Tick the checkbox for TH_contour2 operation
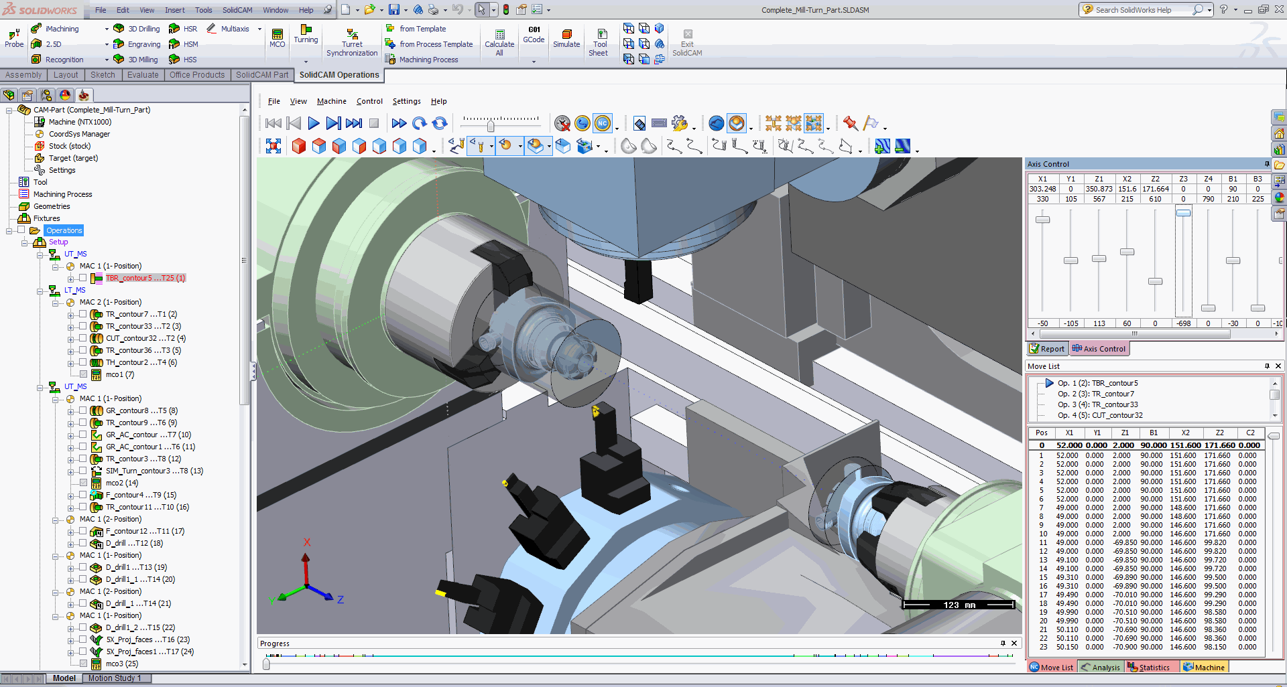Image resolution: width=1287 pixels, height=687 pixels. pos(83,362)
